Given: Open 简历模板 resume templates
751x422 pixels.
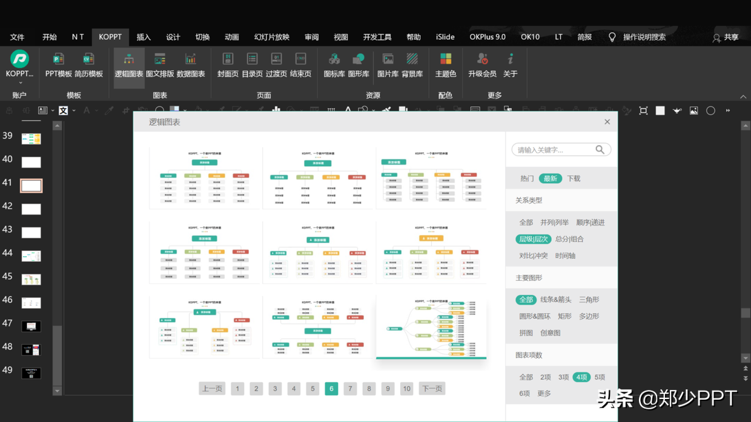Looking at the screenshot, I should click(x=88, y=59).
